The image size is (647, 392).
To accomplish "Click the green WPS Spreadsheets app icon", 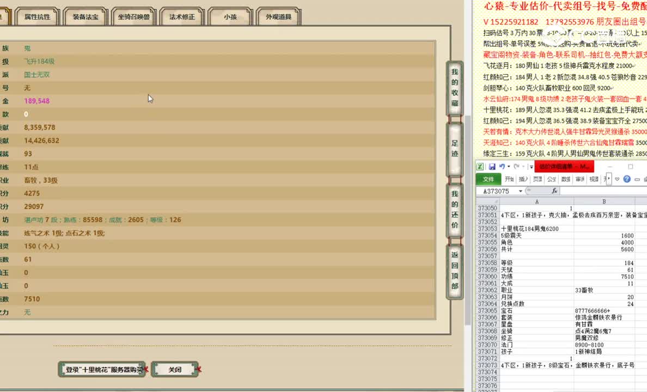I will [480, 166].
